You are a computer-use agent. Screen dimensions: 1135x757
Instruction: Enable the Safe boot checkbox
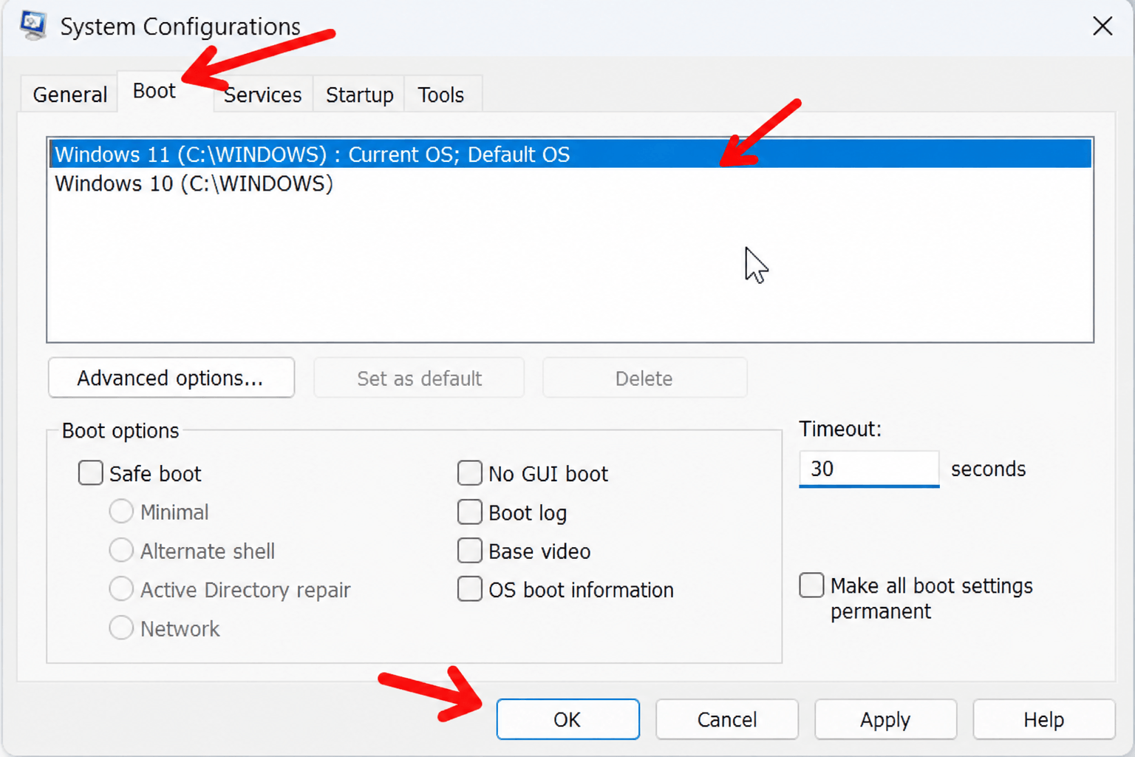point(91,473)
